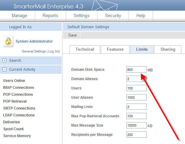This screenshot has height=144, width=185.
Task: Open the Help menu
Action: pyautogui.click(x=141, y=16)
